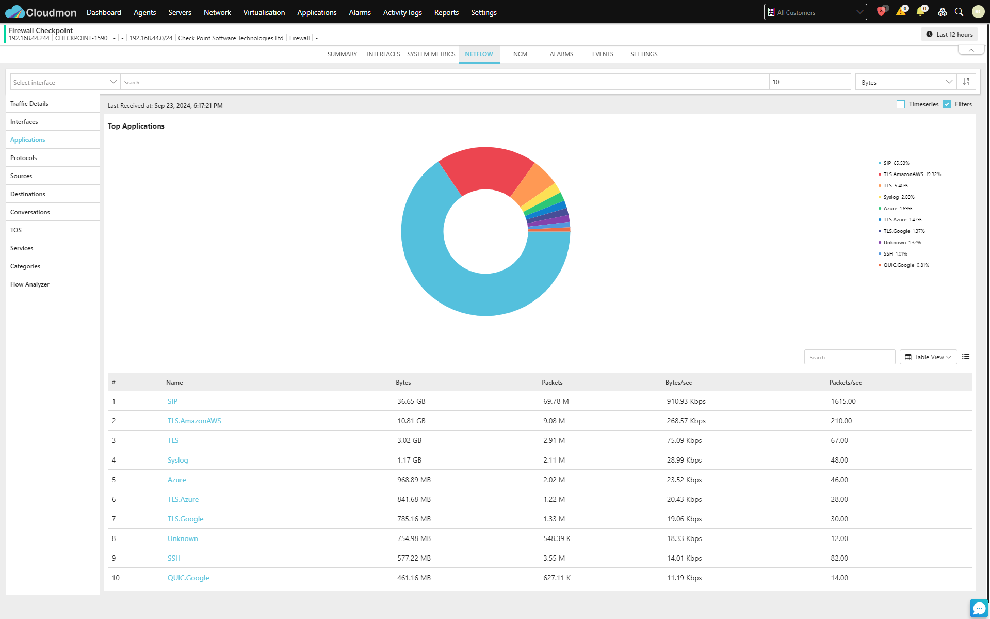Select Categories in the sidebar

[x=53, y=266]
